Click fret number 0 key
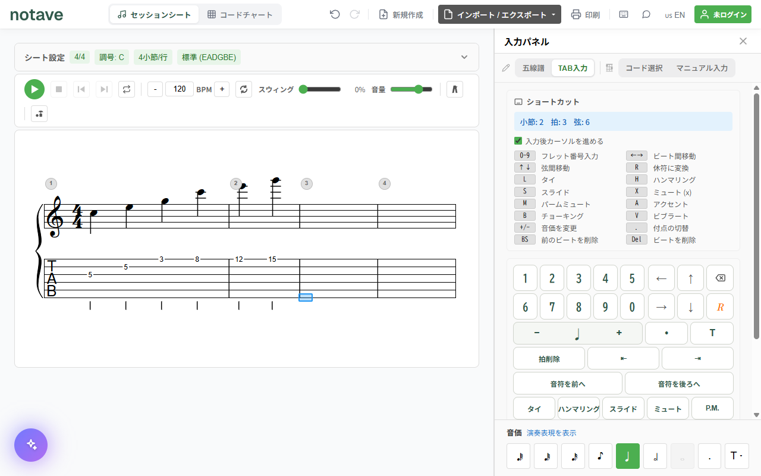761x476 pixels. coord(632,306)
